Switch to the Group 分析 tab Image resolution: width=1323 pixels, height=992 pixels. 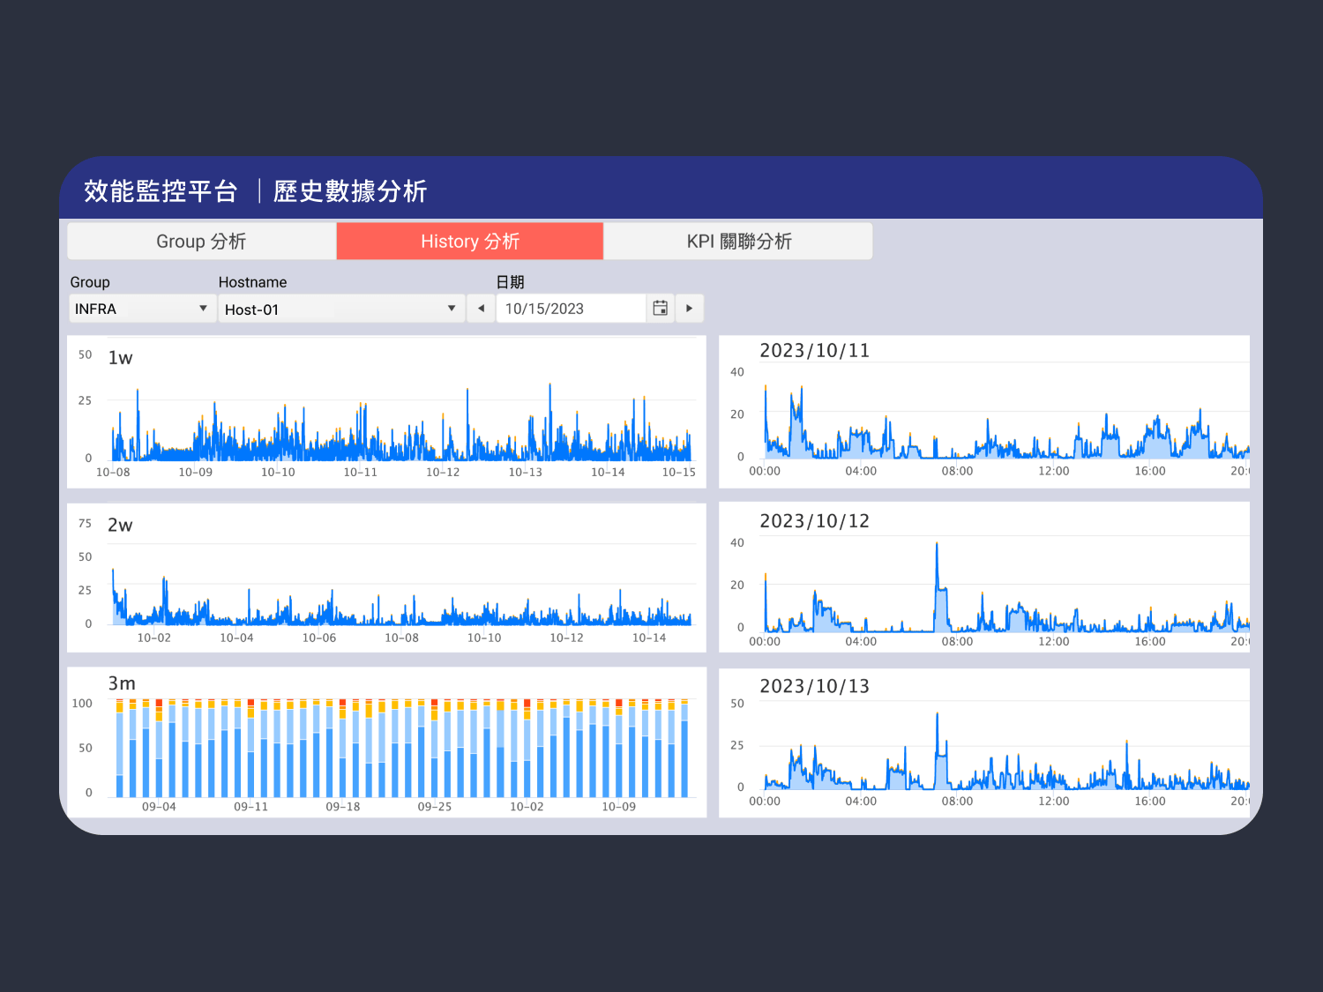(x=201, y=242)
